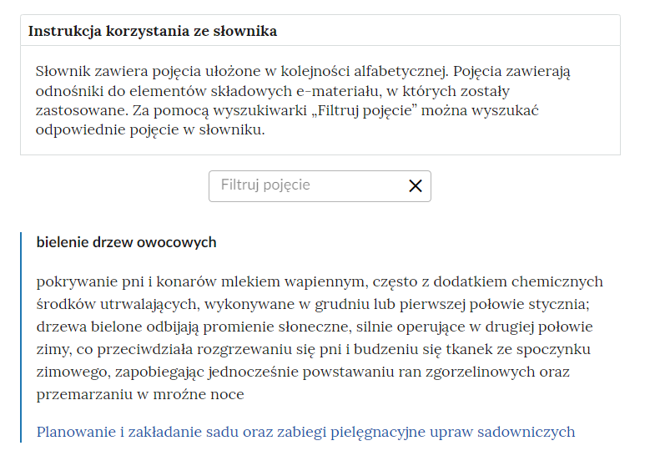Click the line starting "zimy, co przeciwdziała"
The width and height of the screenshot is (655, 466).
[313, 349]
